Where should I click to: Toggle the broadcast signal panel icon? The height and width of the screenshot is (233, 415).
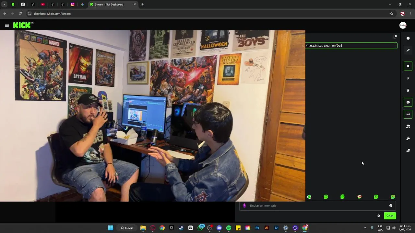click(408, 114)
